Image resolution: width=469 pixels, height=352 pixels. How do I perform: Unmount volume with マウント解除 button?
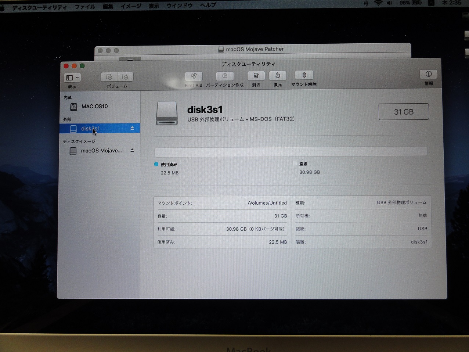[304, 75]
